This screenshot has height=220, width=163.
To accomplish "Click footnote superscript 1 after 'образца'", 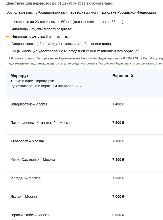I will [138, 50].
